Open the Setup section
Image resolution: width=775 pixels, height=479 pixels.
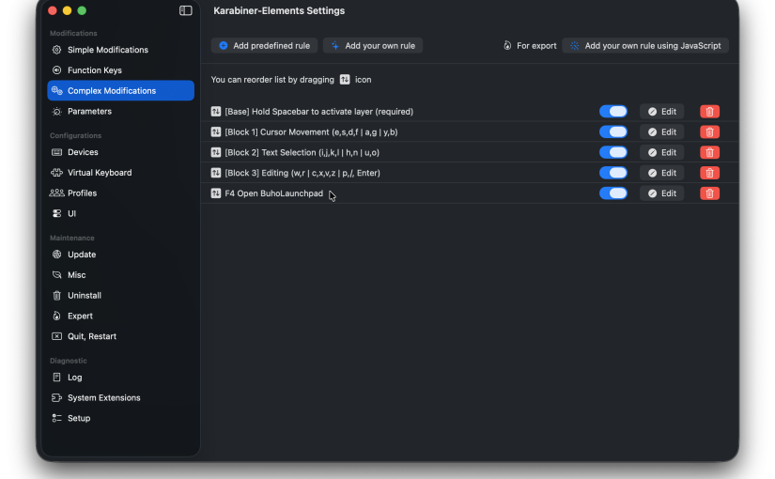(120, 418)
